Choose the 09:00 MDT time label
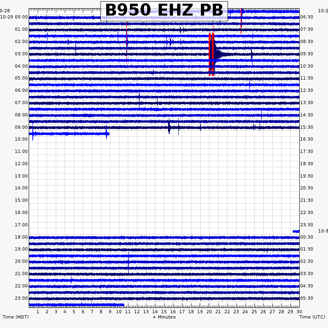Viewport: 328px width, 328px height. pos(21,128)
